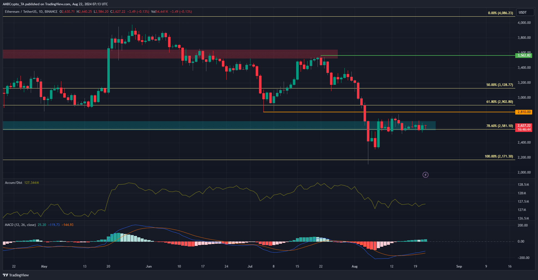
Task: Click the high price H2,640.25 value
Action: tap(84, 12)
